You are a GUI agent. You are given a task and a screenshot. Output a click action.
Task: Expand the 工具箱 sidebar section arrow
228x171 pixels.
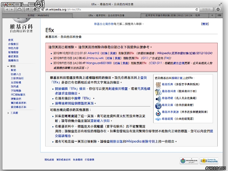8,113
